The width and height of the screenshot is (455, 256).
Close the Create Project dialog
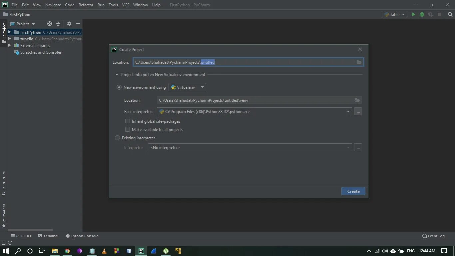point(360,49)
